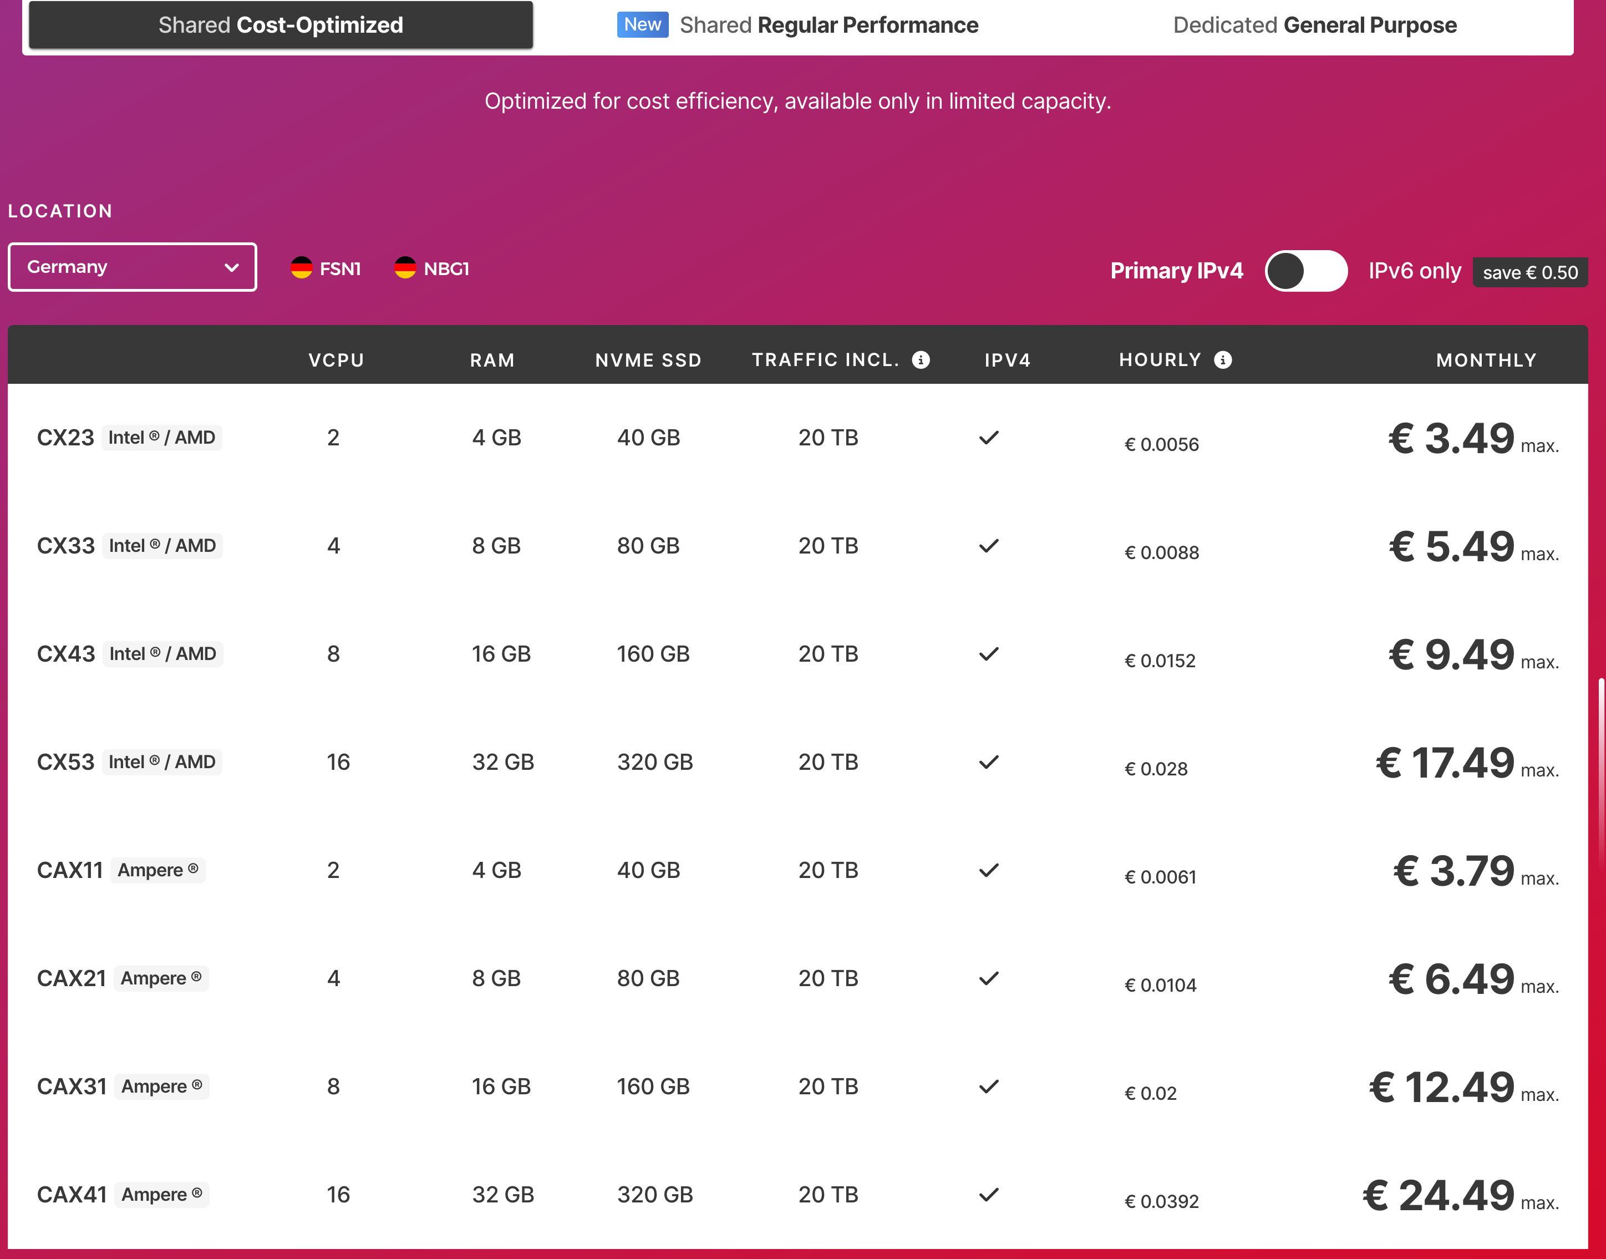Click the MONTHLY column header
This screenshot has width=1606, height=1259.
(x=1486, y=361)
